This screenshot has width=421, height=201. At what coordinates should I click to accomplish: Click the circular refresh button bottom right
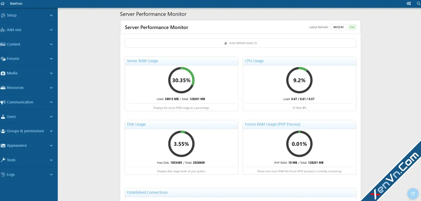(x=413, y=193)
